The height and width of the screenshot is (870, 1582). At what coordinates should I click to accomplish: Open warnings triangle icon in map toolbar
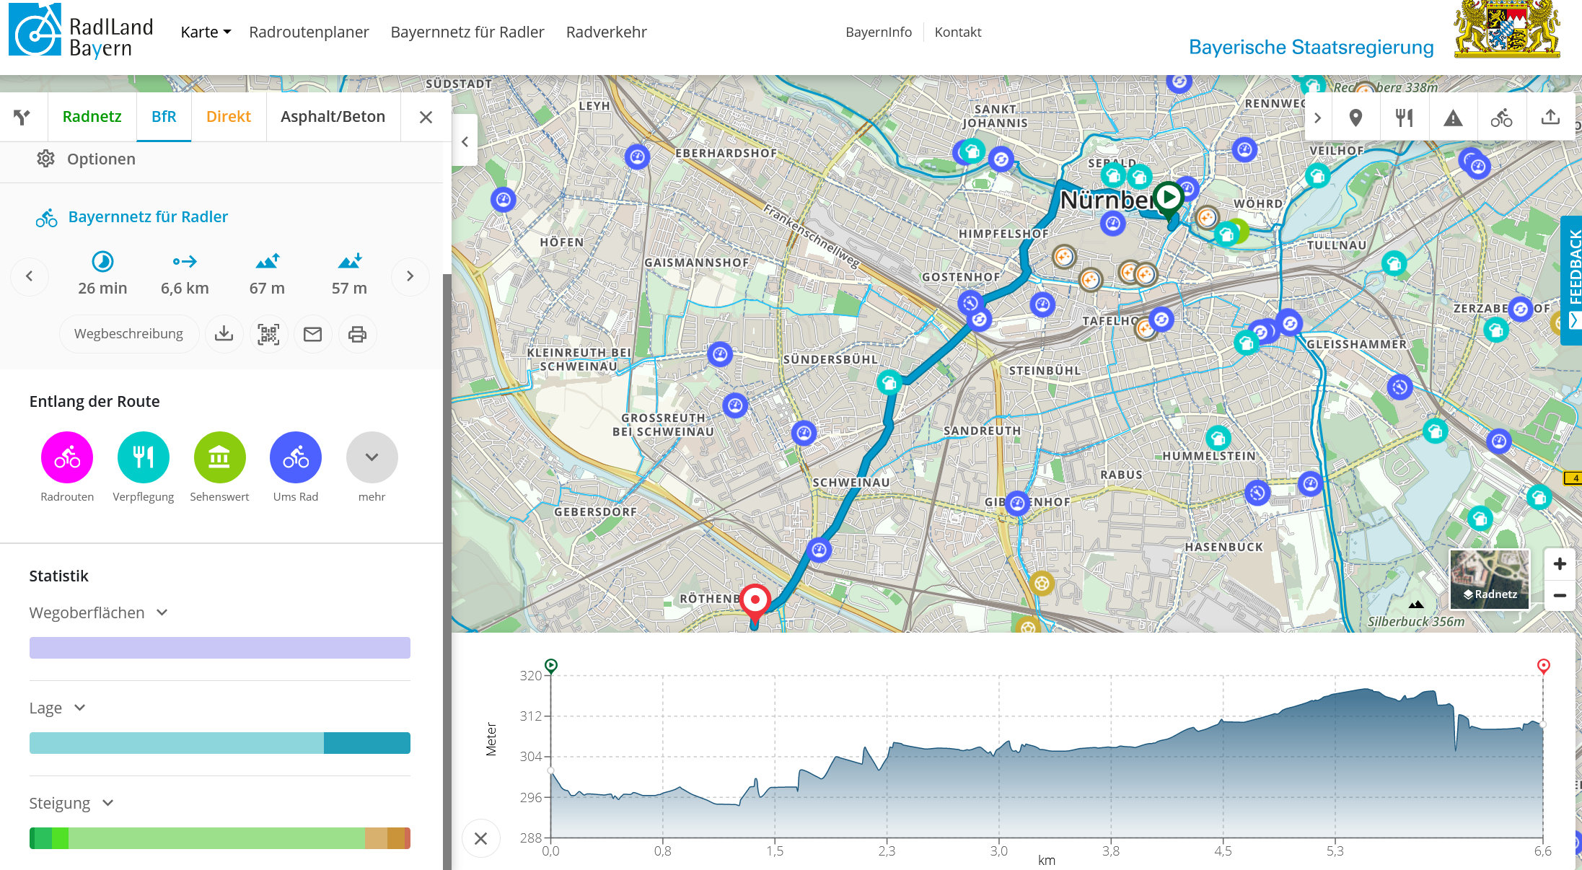click(1453, 118)
